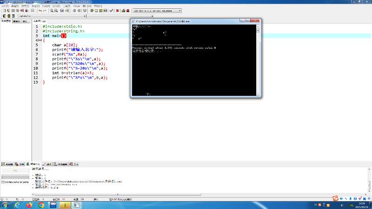Open Find dialog from toolbar icon
The height and width of the screenshot is (209, 372).
point(52,11)
